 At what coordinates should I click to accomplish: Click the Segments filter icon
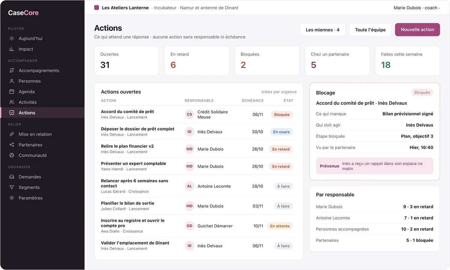pyautogui.click(x=12, y=187)
